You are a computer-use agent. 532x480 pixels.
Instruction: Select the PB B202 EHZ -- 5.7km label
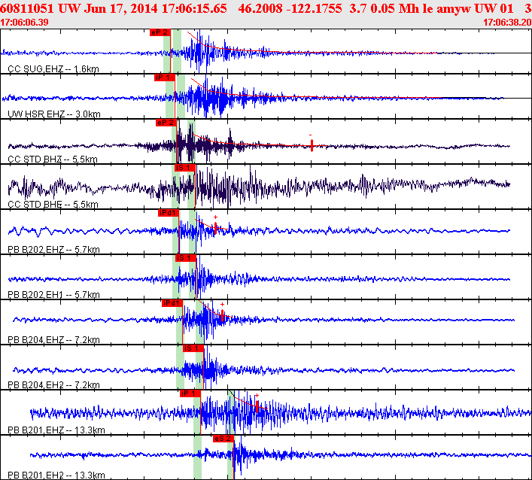[53, 250]
